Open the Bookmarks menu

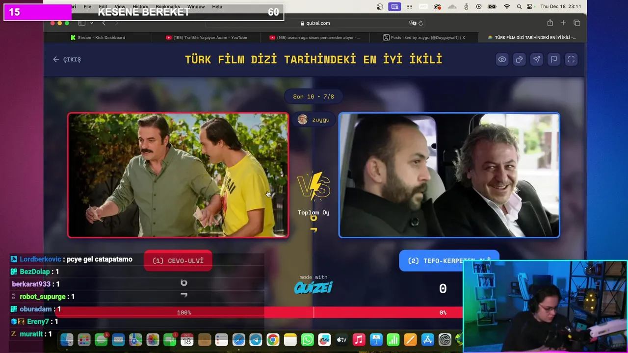168,7
